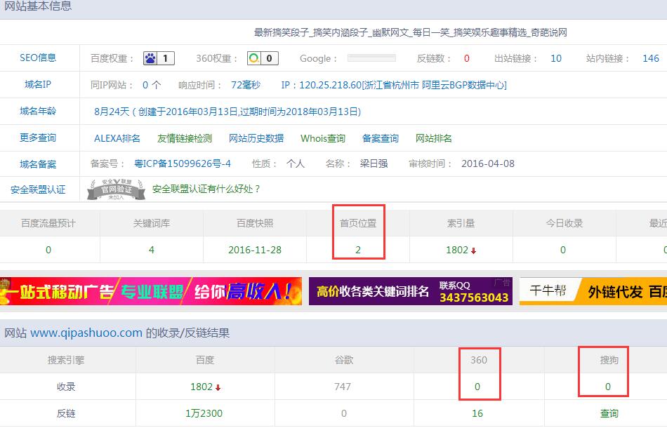The height and width of the screenshot is (428, 667).
Task: Click the 百度 column header
Action: 204,360
